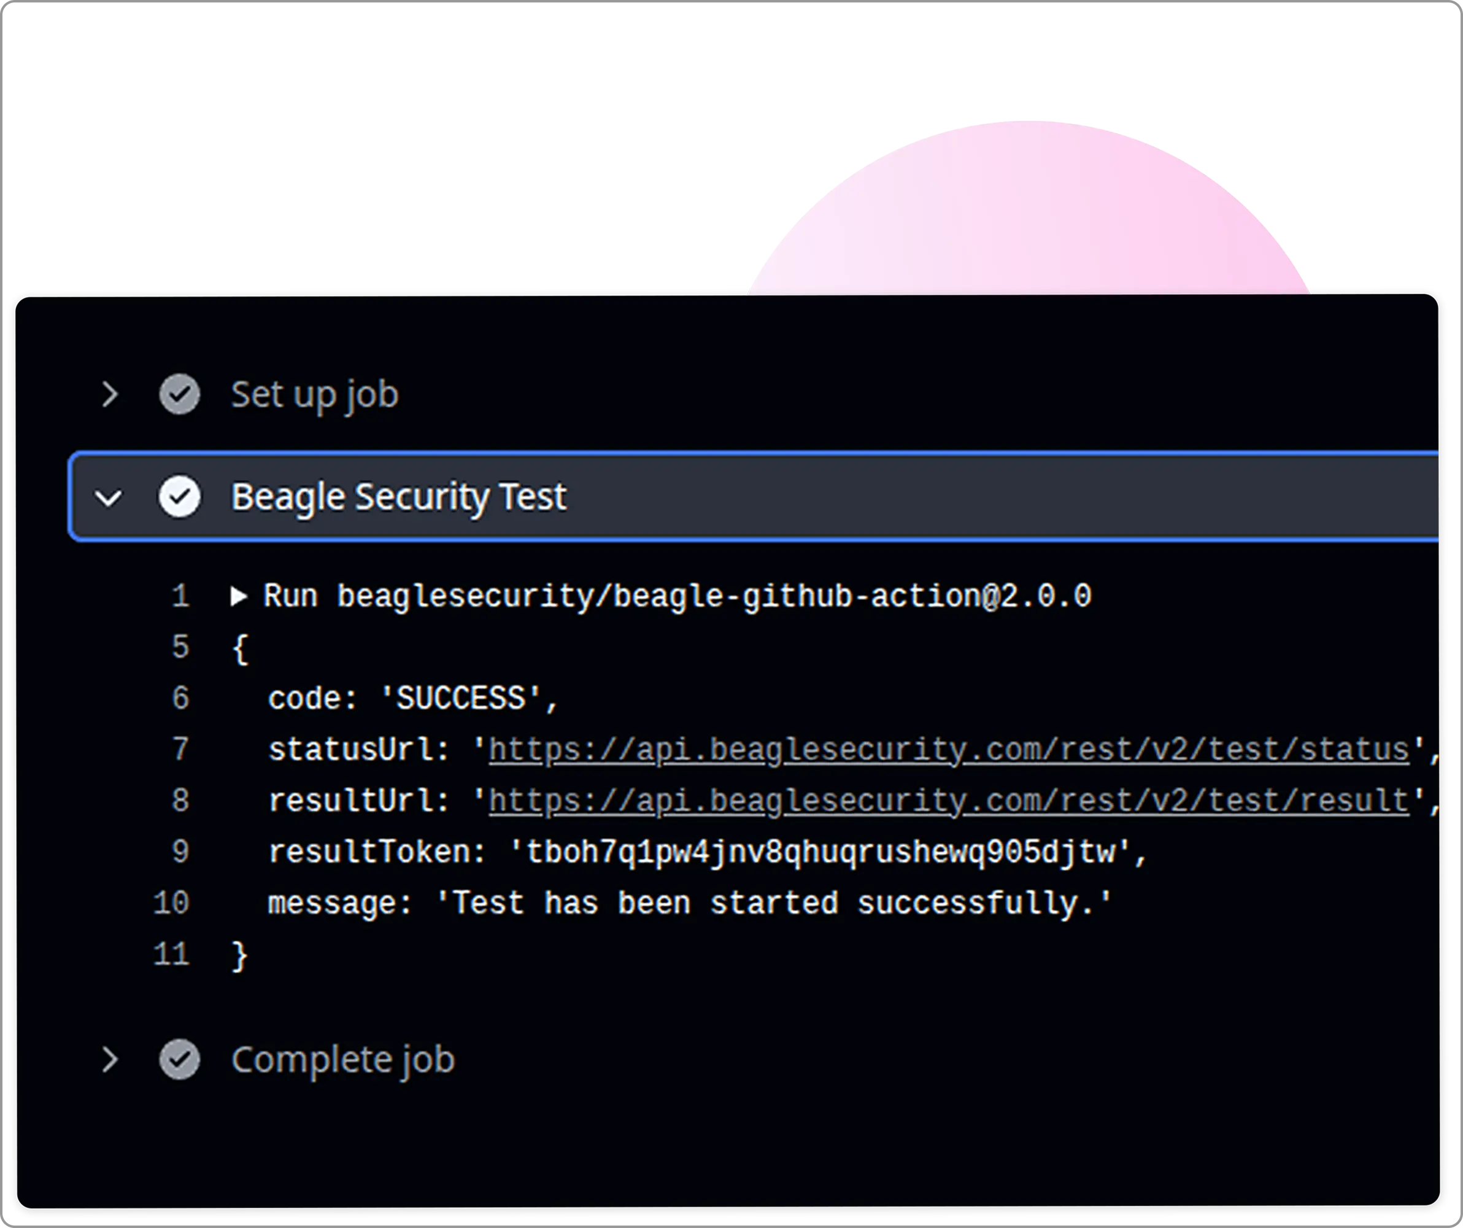Screen dimensions: 1463x1228
Task: Click the Complete job success check icon
Action: (x=180, y=1060)
